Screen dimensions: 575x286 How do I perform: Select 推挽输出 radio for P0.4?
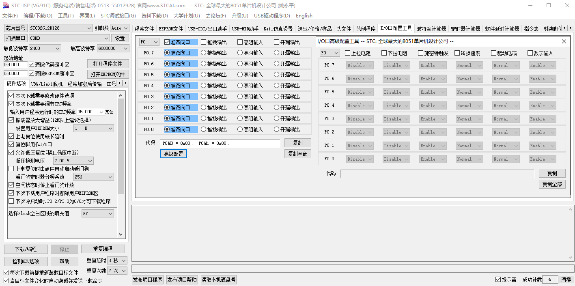204,86
